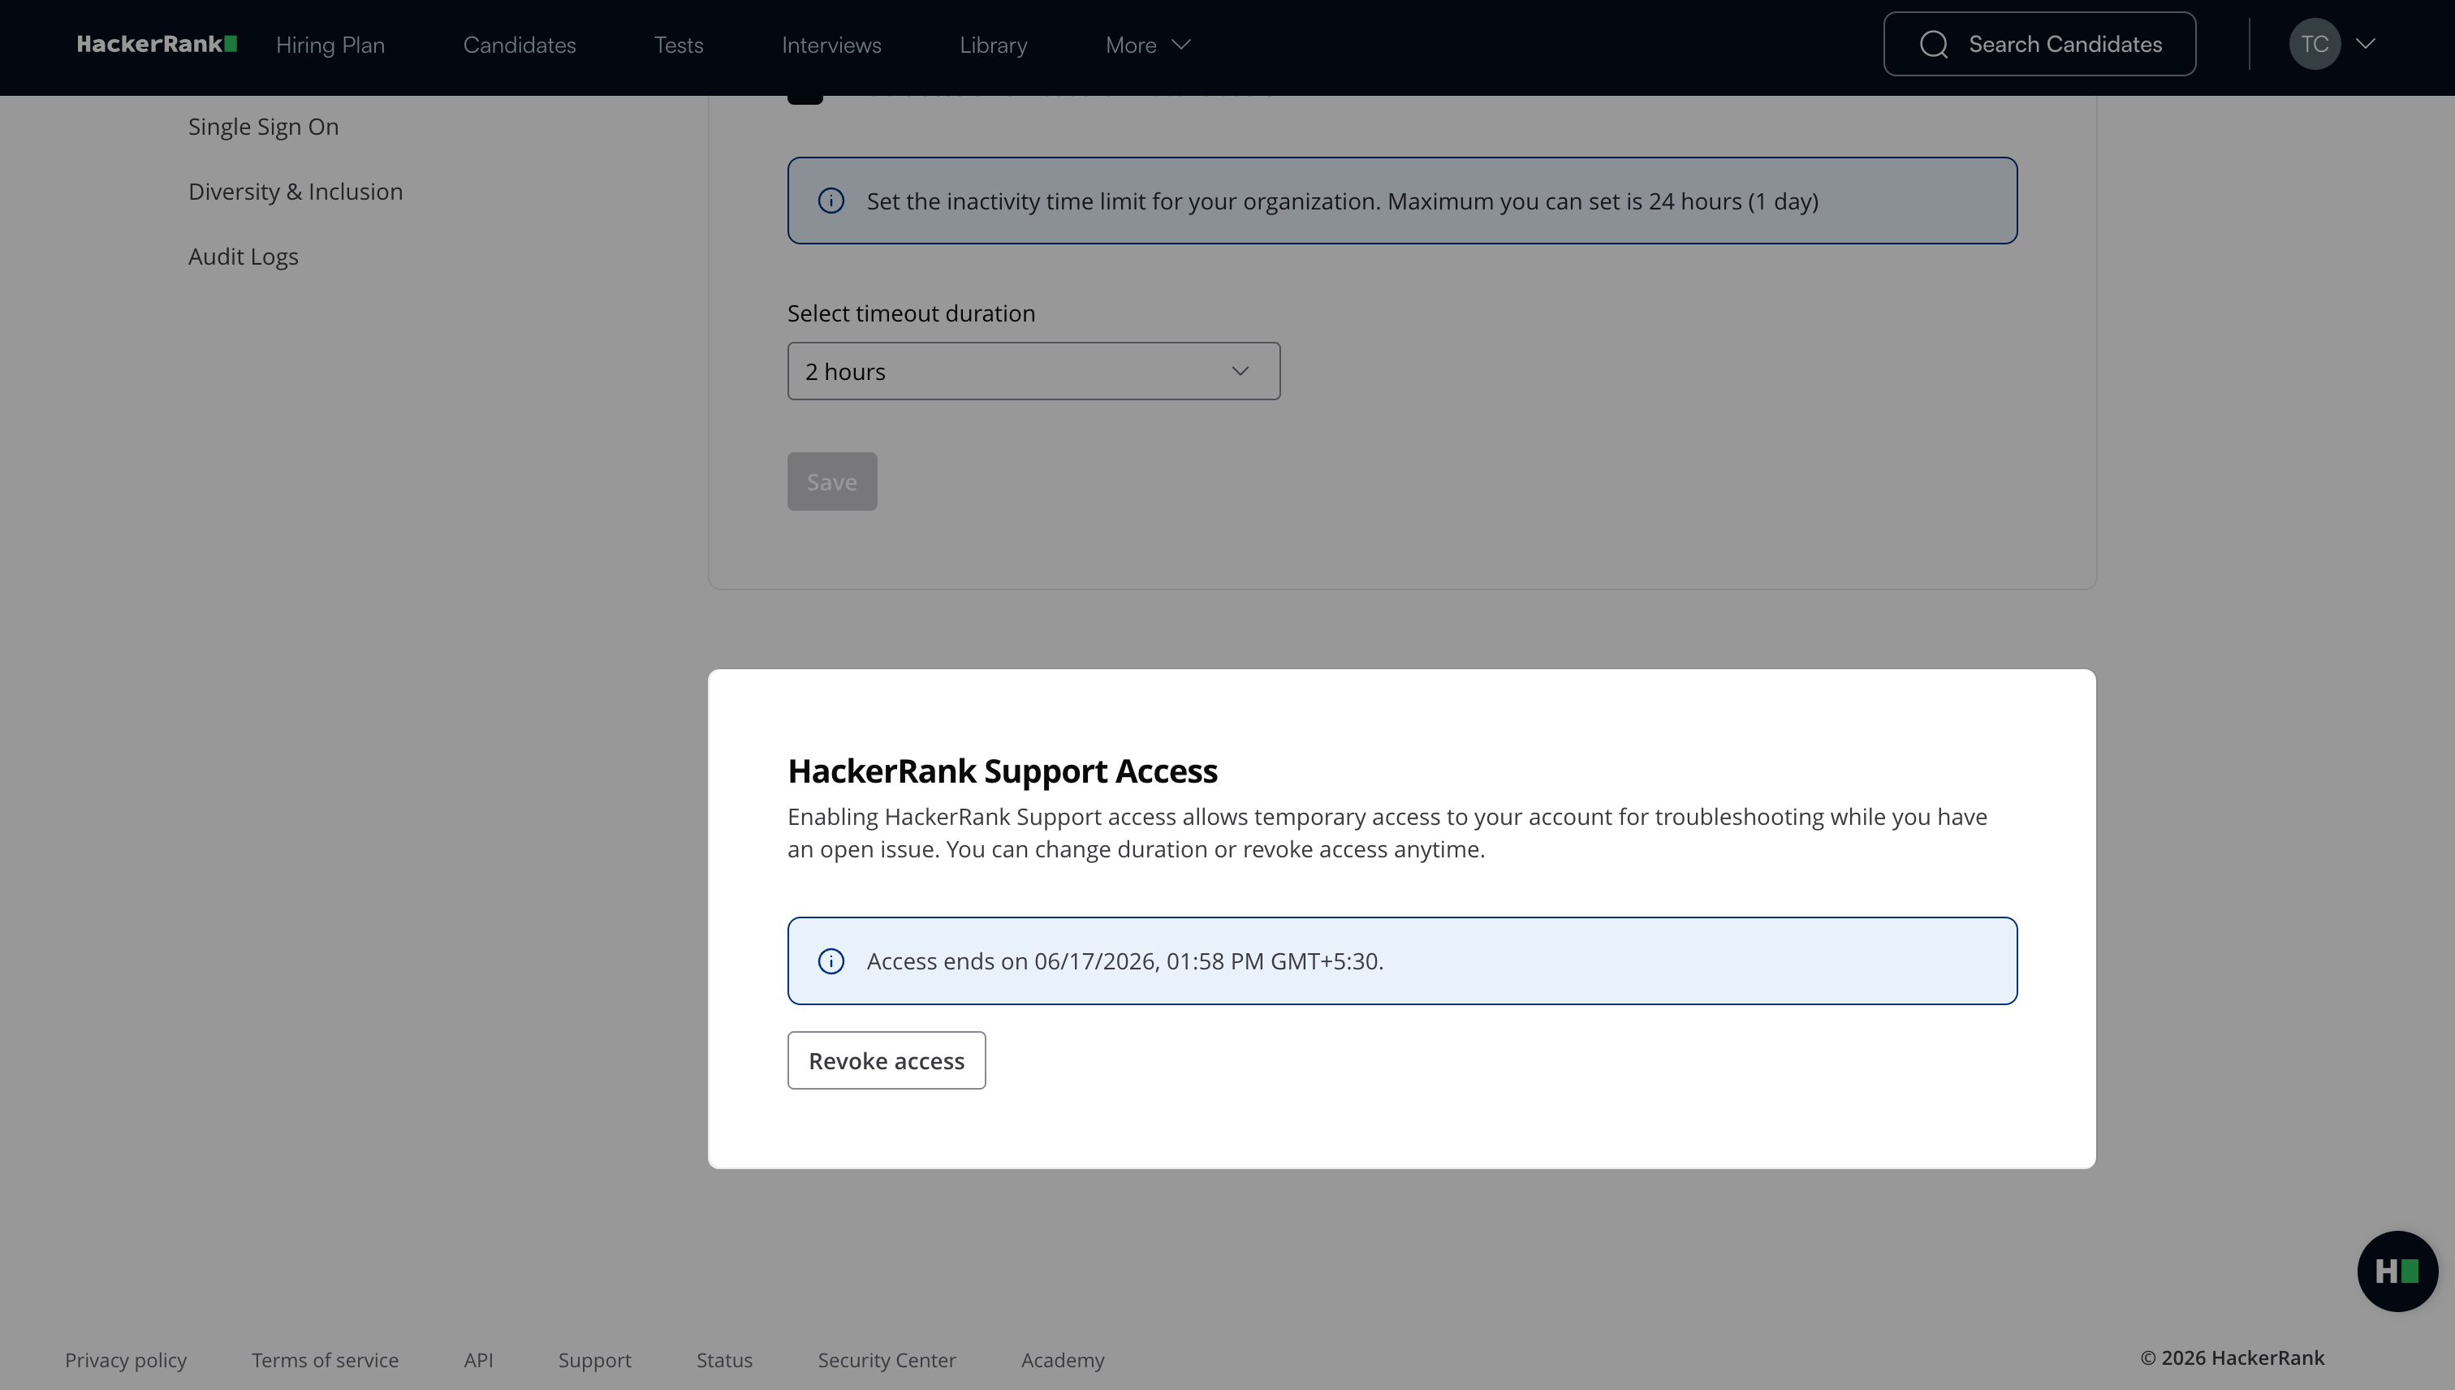Click info icon beside Access ends notice
The width and height of the screenshot is (2455, 1390).
831,960
